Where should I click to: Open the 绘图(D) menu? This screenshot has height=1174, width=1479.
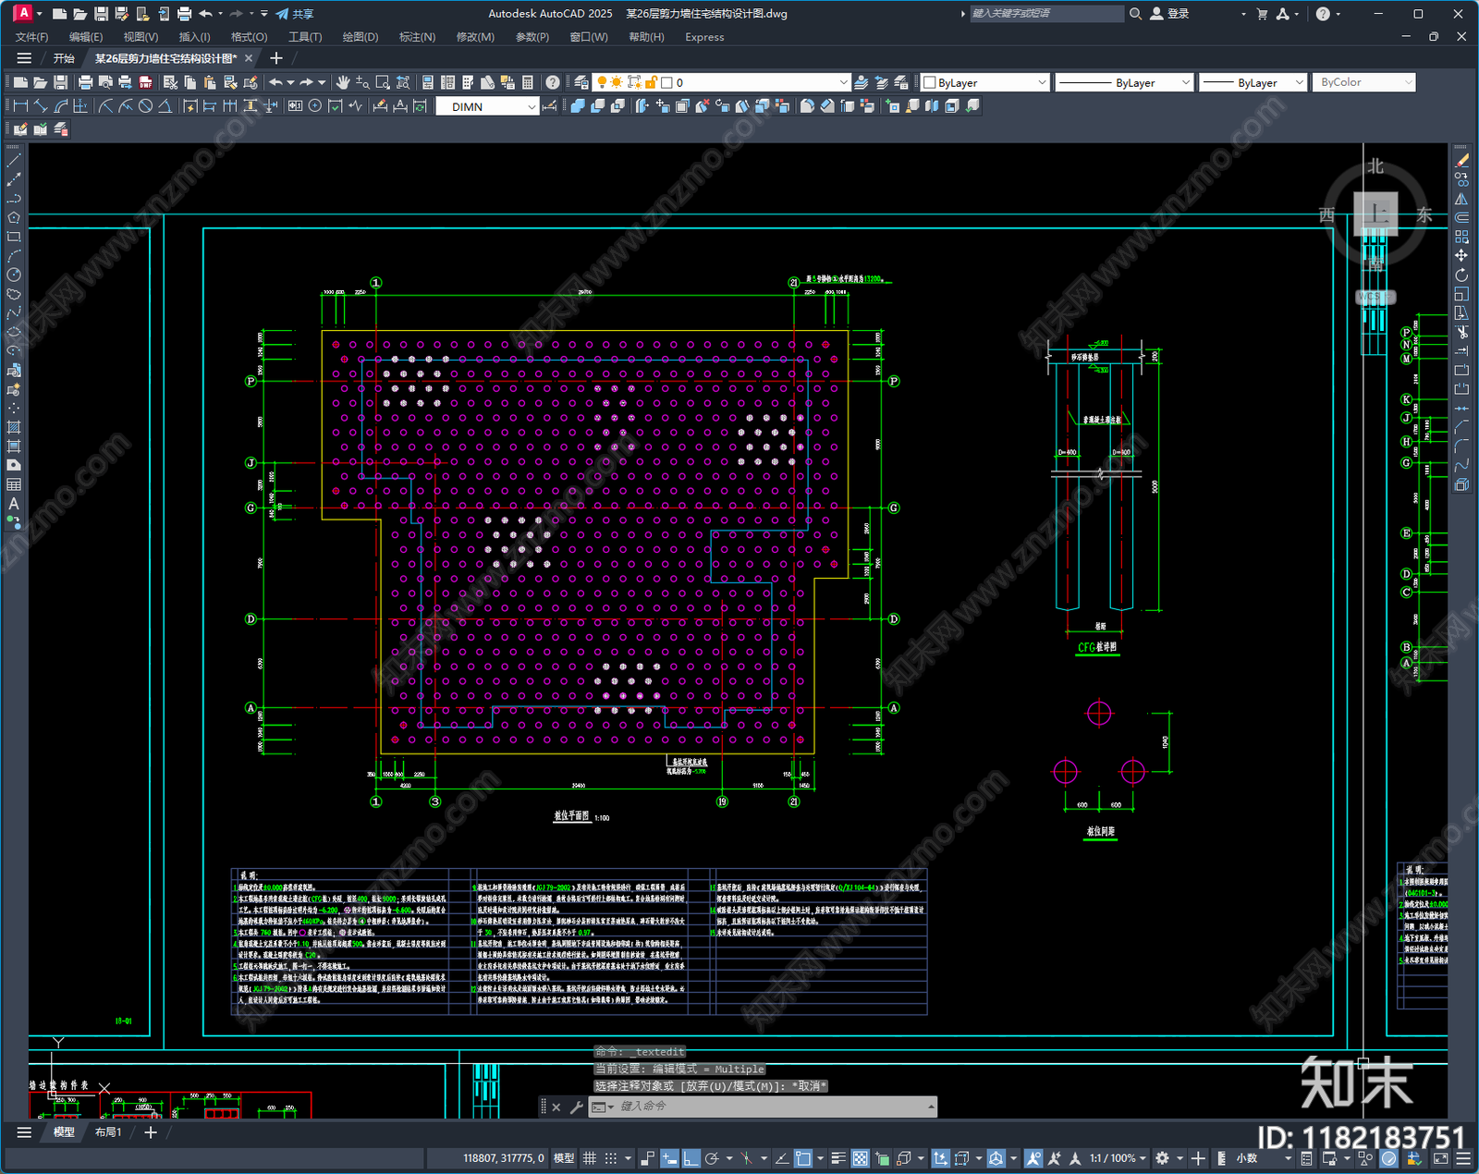click(361, 37)
